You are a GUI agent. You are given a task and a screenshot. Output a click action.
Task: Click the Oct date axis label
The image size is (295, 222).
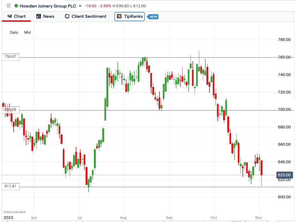click(x=214, y=218)
